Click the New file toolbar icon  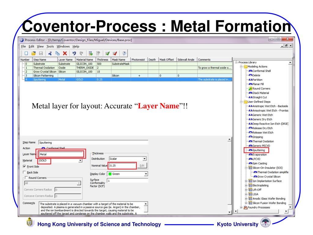(26, 53)
